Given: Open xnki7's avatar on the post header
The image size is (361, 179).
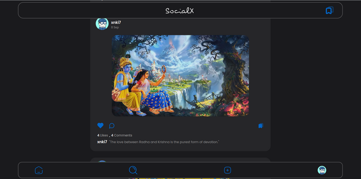Looking at the screenshot, I should (x=102, y=24).
